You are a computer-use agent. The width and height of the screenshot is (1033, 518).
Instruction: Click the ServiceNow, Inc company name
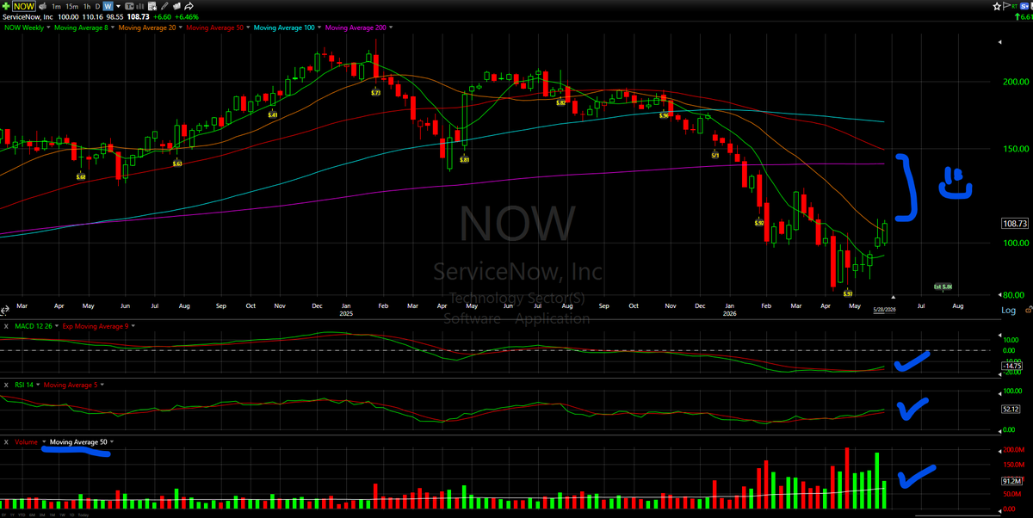tap(28, 17)
